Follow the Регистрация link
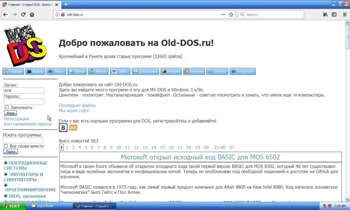 (16, 119)
